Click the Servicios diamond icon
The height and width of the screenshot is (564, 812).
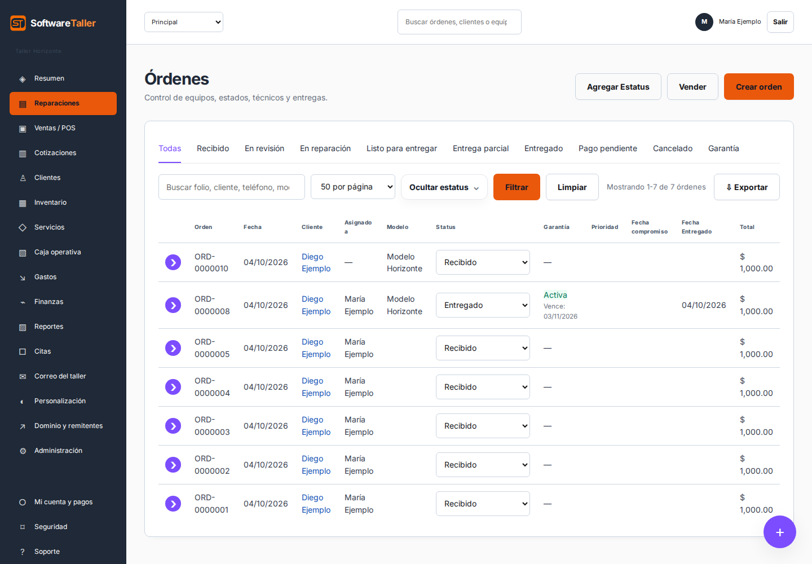(23, 228)
